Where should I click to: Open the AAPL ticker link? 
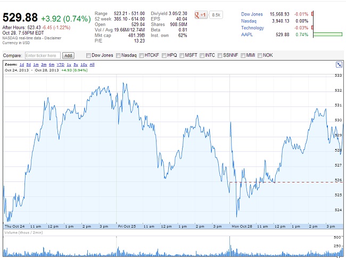(x=247, y=35)
